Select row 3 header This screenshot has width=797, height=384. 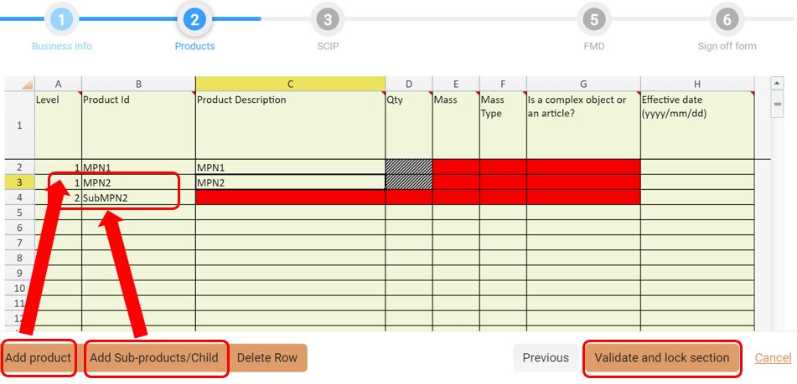[x=19, y=182]
